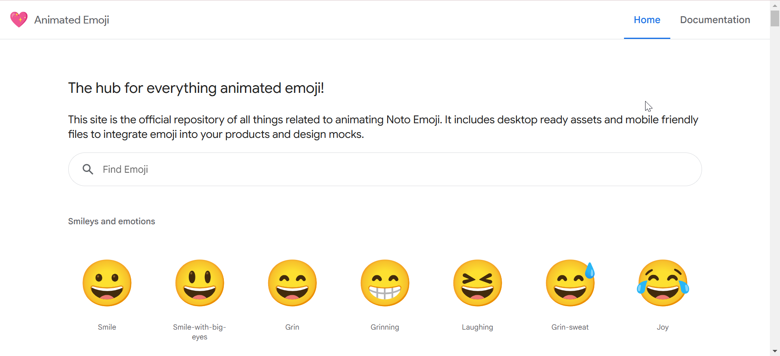Select the Smile emoji

107,283
